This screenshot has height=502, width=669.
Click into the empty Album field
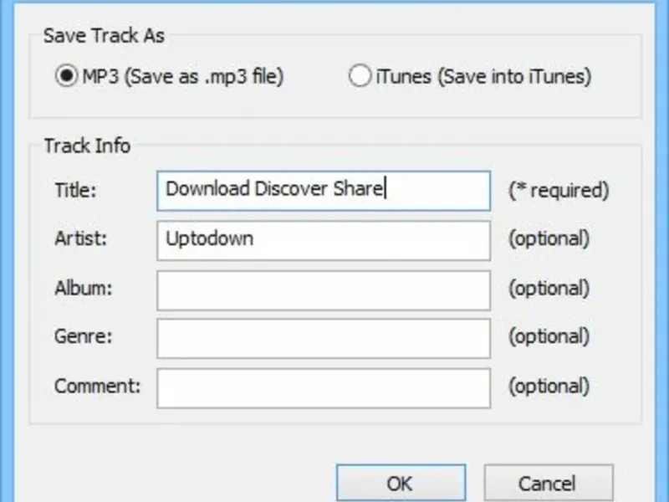(x=324, y=290)
